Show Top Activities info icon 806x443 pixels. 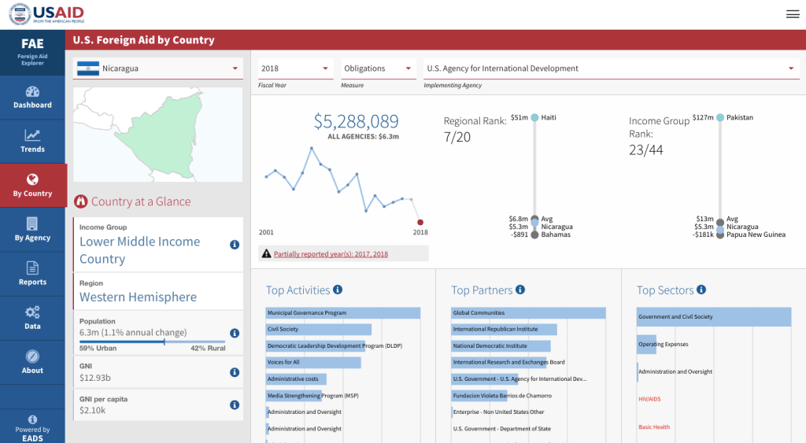338,290
